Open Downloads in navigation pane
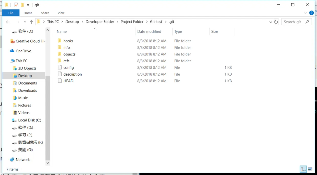 point(25,90)
